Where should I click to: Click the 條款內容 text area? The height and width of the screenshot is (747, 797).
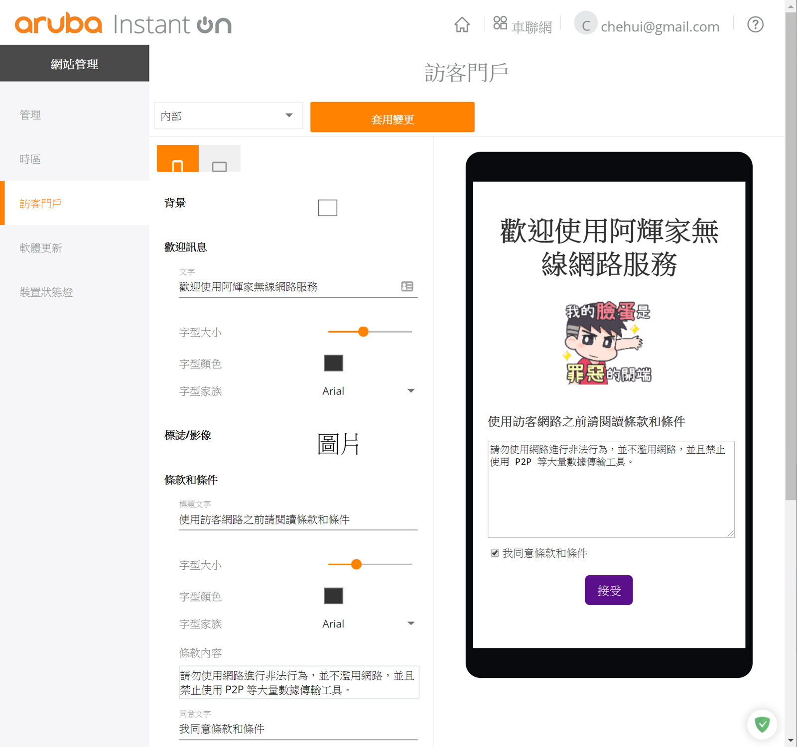tap(298, 682)
